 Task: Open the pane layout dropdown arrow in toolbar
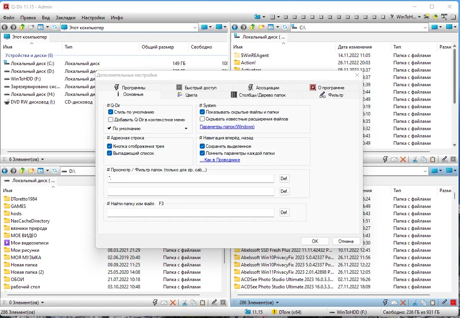[278, 17]
